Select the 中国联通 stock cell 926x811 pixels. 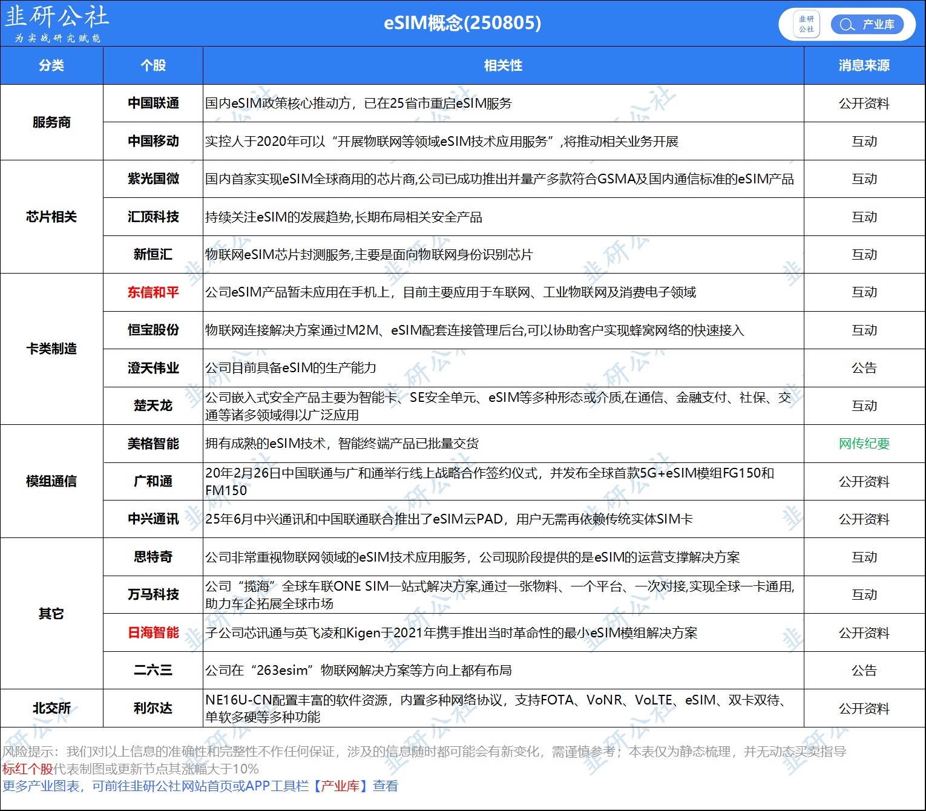tap(153, 103)
